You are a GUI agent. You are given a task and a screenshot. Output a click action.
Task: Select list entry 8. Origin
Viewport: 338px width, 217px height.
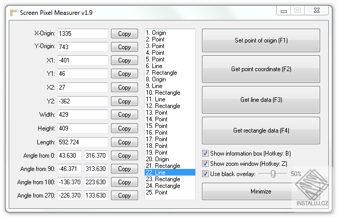click(170, 79)
